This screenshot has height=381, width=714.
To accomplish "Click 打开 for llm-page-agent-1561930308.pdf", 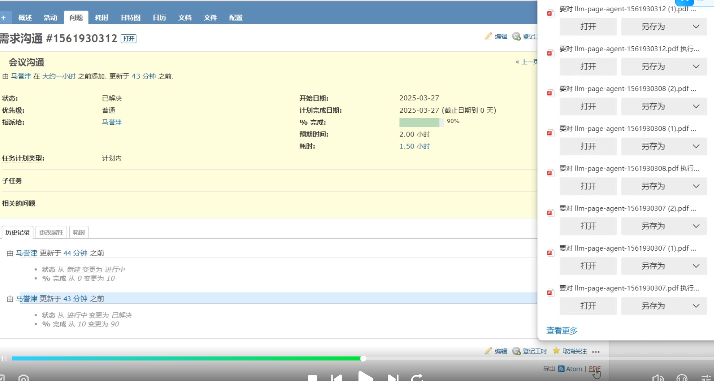I will (x=588, y=186).
